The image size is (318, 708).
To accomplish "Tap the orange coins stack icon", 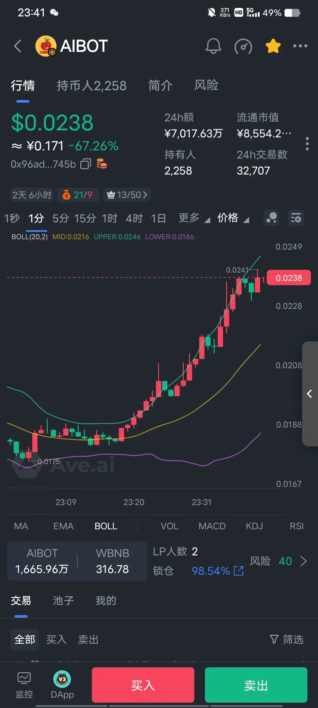I will coord(102,163).
